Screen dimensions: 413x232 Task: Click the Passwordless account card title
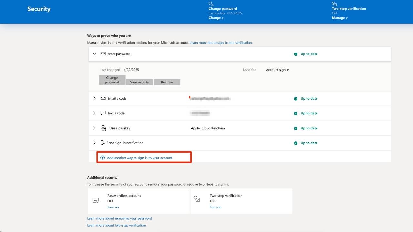[x=124, y=196]
